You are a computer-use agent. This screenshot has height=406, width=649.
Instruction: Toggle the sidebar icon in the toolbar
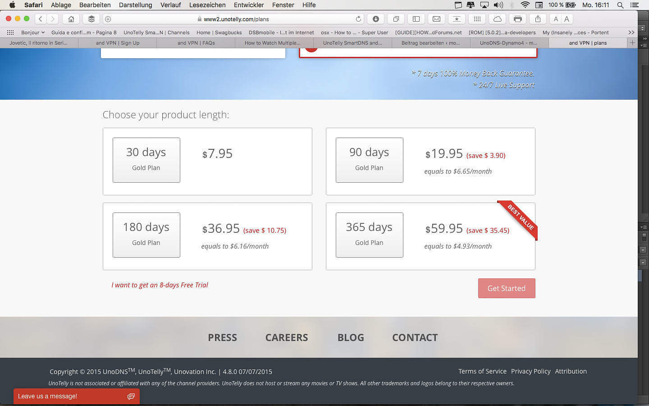pyautogui.click(x=416, y=19)
